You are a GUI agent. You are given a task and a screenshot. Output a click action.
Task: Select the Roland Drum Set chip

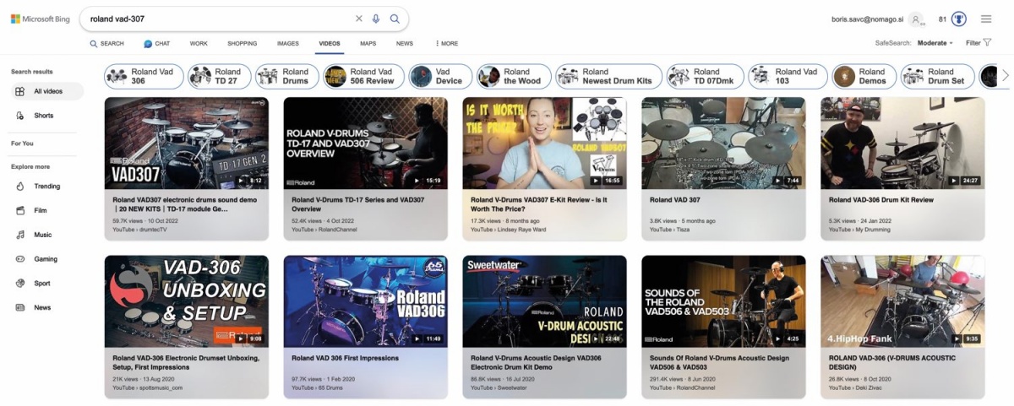pyautogui.click(x=937, y=77)
